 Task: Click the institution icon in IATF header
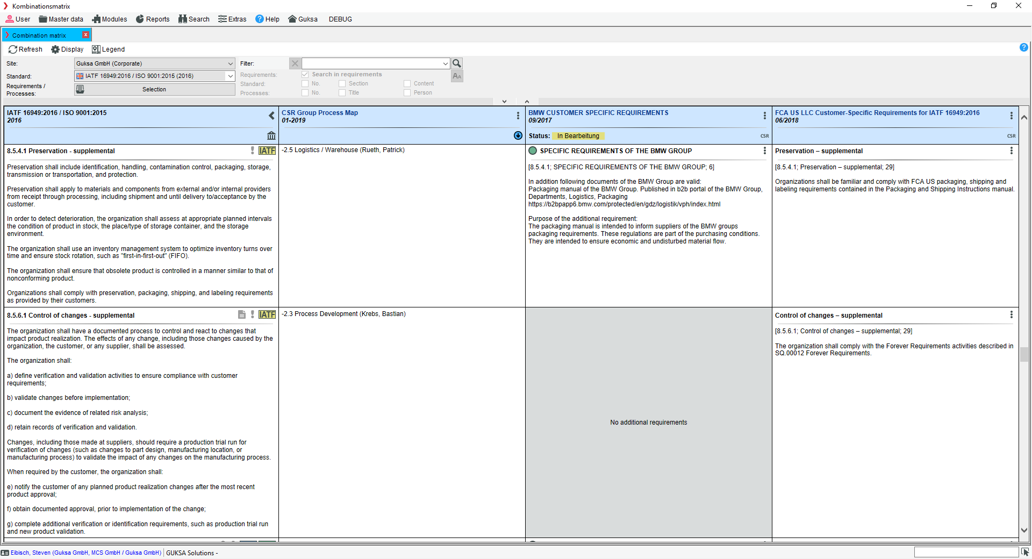click(271, 135)
